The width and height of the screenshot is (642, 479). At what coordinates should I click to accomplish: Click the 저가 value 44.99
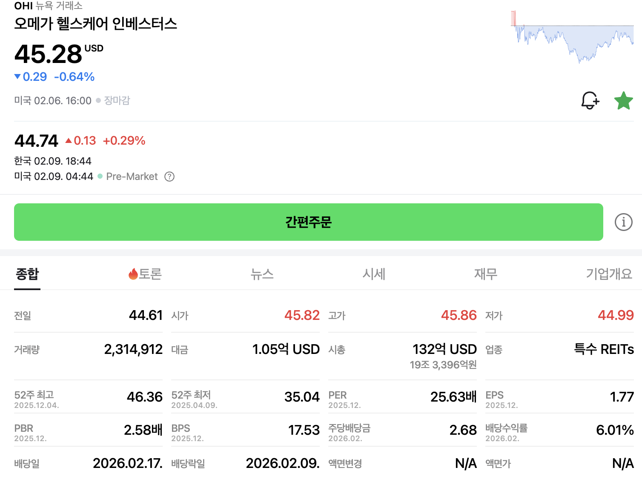point(616,315)
